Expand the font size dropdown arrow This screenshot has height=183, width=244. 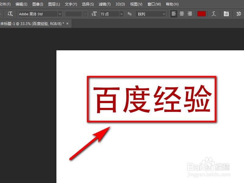121,14
